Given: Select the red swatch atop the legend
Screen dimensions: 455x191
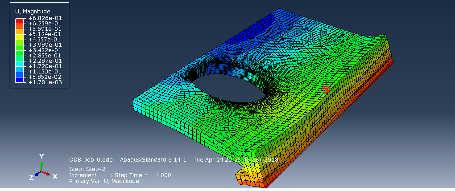Looking at the screenshot, I should 19,21.
